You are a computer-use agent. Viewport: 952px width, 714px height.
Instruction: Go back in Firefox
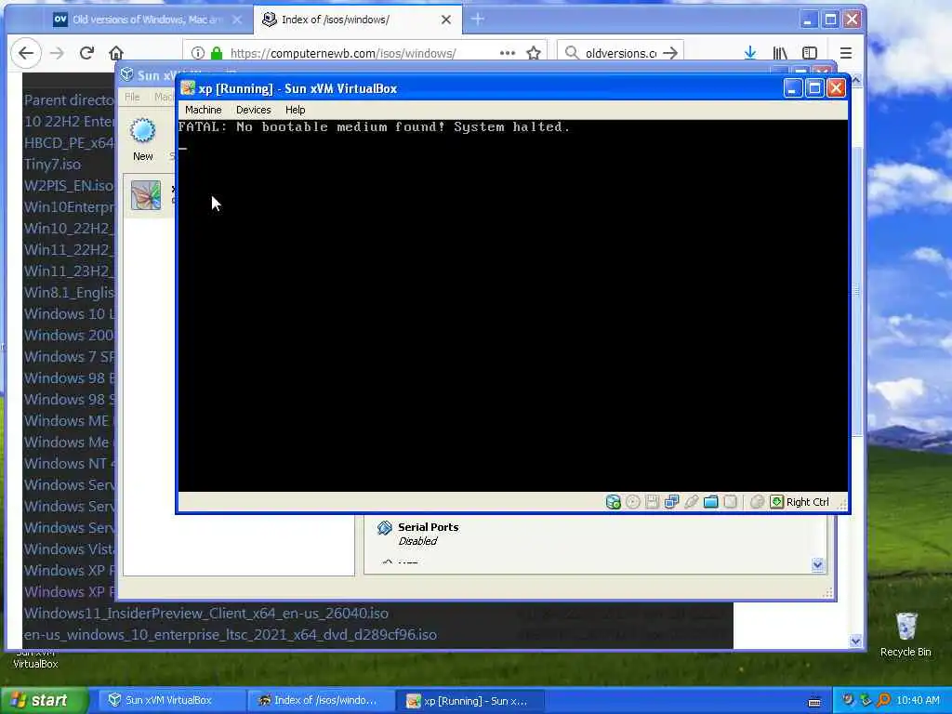26,53
